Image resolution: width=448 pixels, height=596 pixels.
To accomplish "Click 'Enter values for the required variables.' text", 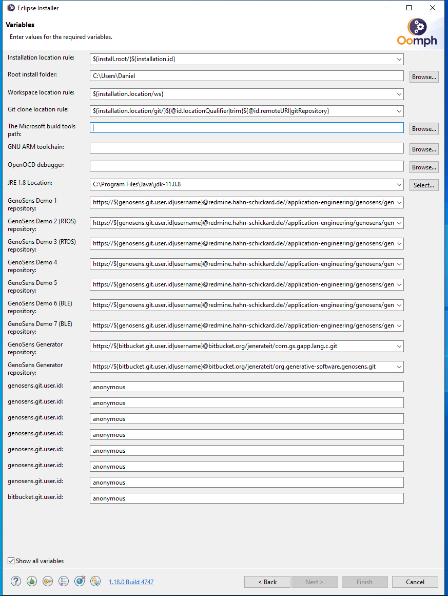I will click(61, 37).
